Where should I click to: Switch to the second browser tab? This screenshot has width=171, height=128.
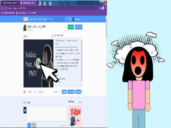(28, 3)
